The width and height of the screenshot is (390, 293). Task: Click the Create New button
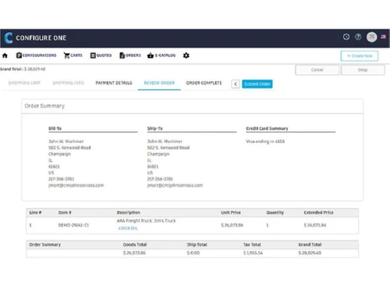[360, 56]
